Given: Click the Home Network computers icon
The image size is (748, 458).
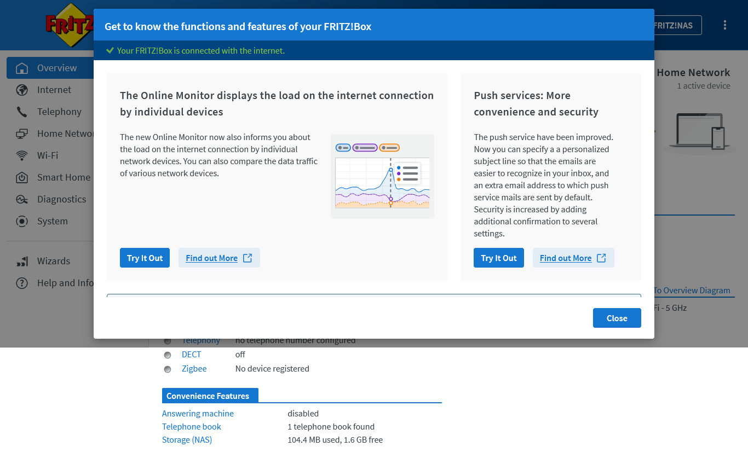Looking at the screenshot, I should click(22, 134).
